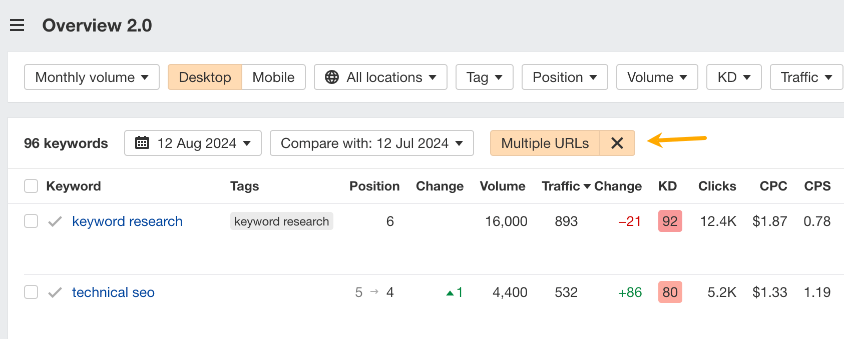Screen dimensions: 844x339
Task: Open the keyword research keyword link
Action: pyautogui.click(x=127, y=221)
